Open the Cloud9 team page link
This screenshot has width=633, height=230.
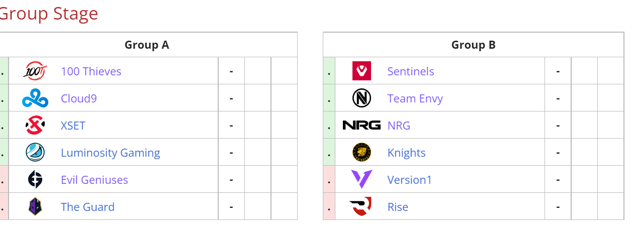tap(79, 98)
